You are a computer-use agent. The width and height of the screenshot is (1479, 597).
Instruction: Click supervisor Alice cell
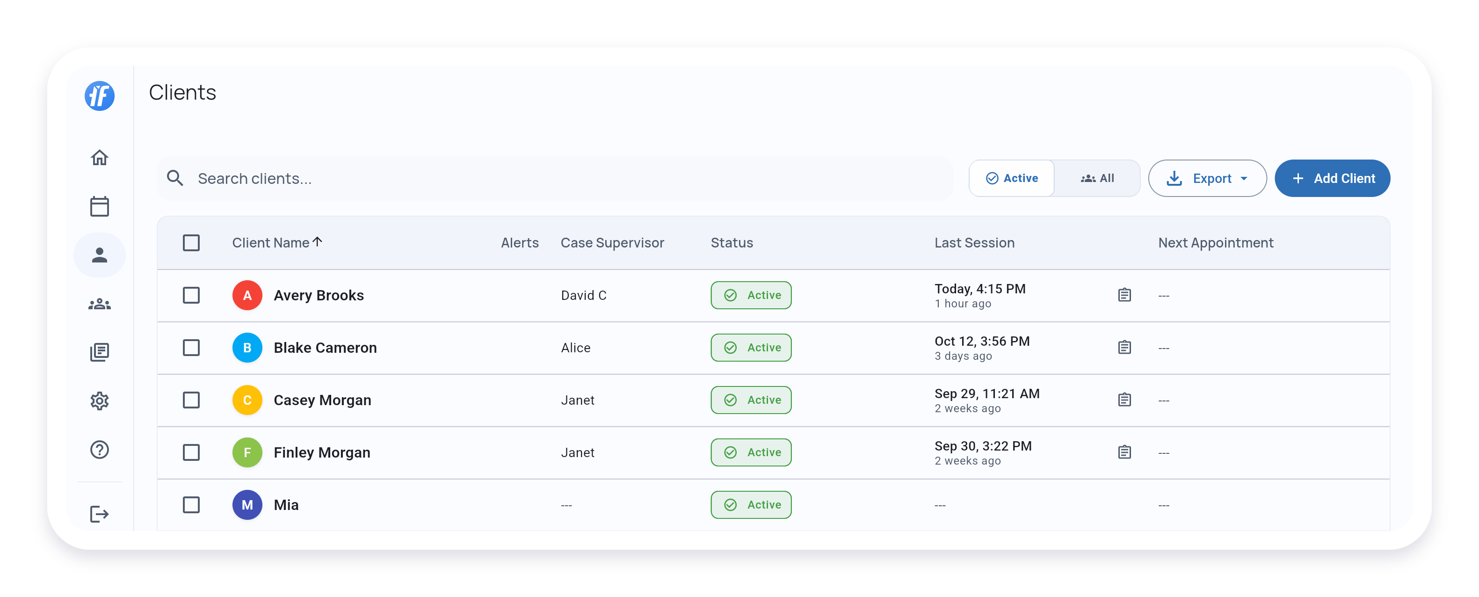[x=575, y=347]
